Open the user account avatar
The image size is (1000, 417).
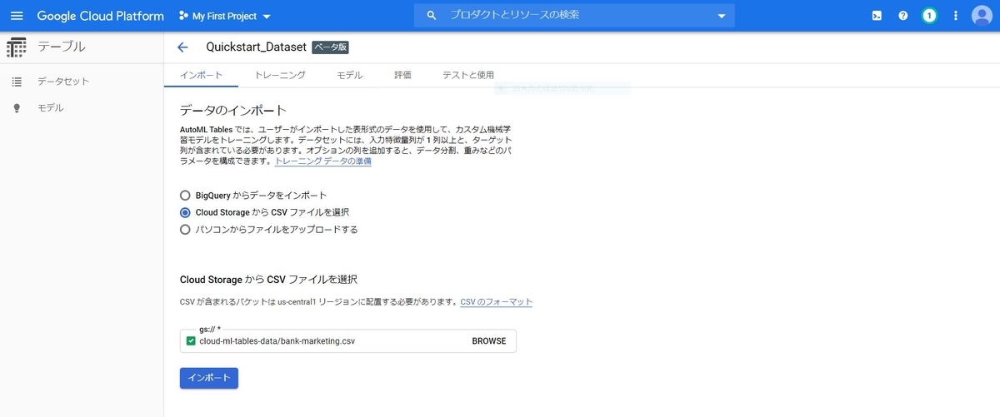point(982,16)
